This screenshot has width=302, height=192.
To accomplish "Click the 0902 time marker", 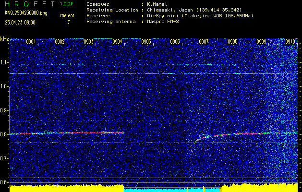I will click(x=60, y=42).
